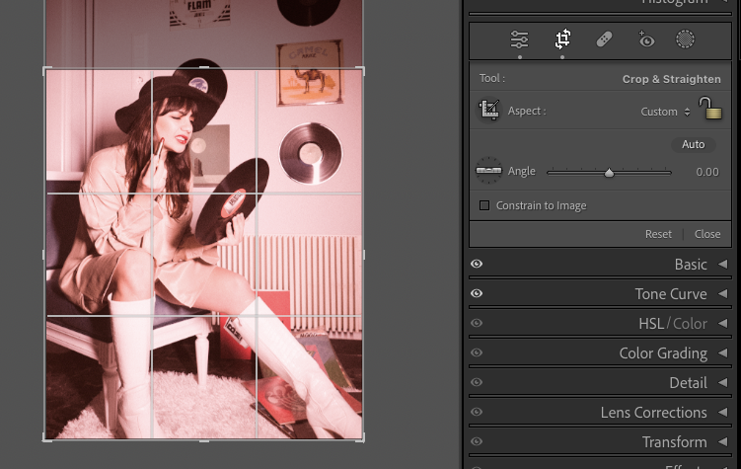Select the Crop overlay tool icon
This screenshot has height=469, width=741.
[562, 39]
